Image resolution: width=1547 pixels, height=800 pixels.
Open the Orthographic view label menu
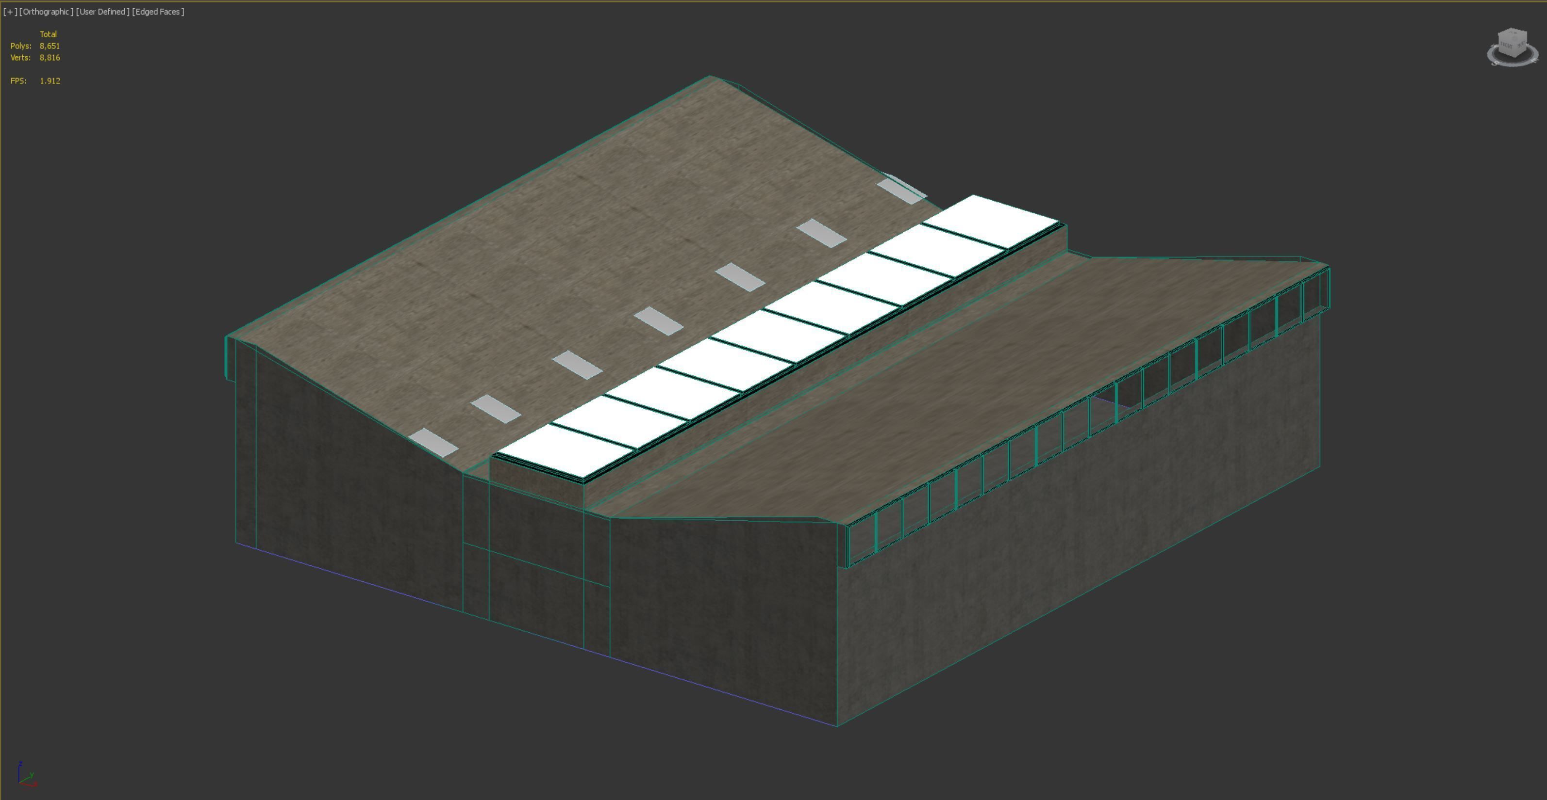46,12
